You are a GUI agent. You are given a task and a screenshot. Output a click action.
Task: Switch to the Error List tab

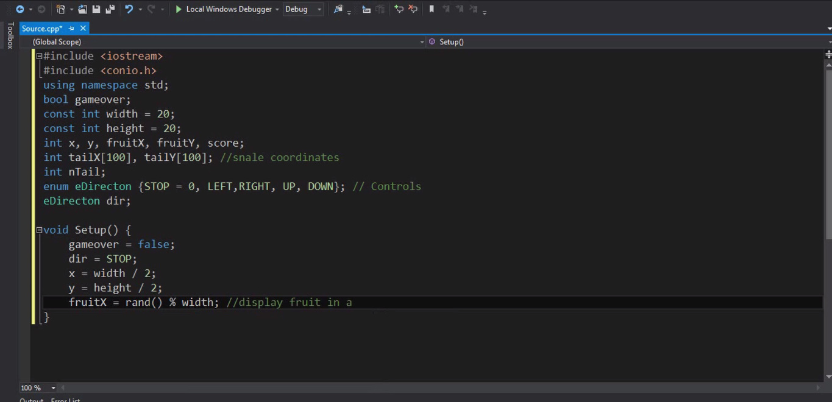point(65,400)
